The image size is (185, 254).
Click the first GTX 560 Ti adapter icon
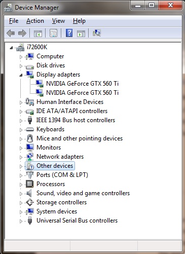pos(40,84)
